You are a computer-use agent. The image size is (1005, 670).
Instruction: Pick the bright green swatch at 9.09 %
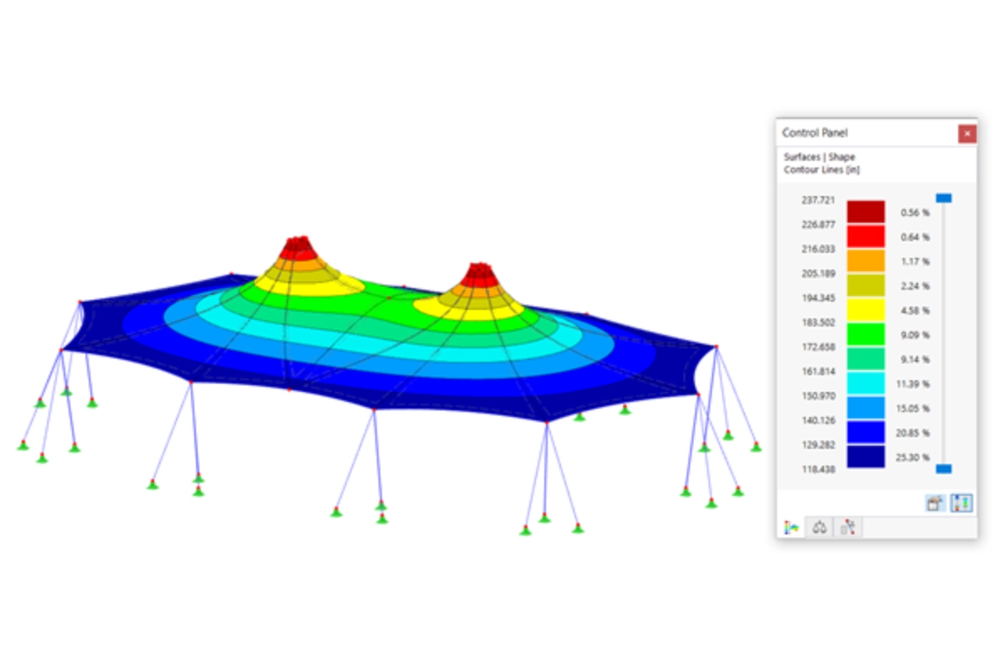(x=865, y=334)
